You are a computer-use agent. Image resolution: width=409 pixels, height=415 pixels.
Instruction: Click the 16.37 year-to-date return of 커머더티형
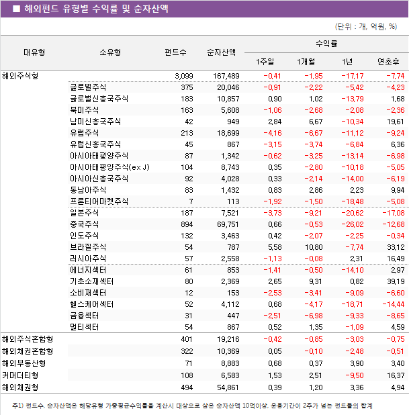pyautogui.click(x=396, y=375)
